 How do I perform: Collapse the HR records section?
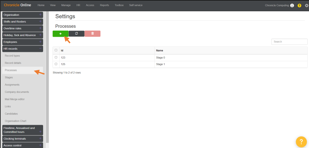click(23, 49)
